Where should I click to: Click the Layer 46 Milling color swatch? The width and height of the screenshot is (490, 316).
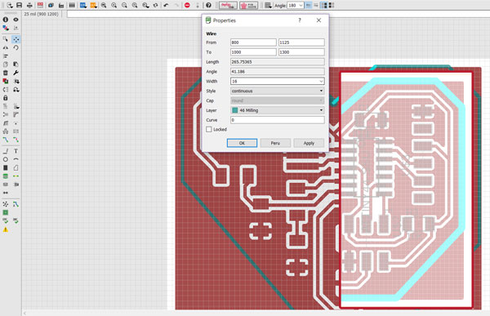[235, 110]
